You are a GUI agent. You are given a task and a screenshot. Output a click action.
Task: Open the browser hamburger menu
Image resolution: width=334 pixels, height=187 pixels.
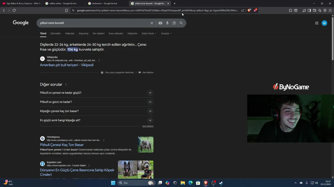(x=330, y=10)
